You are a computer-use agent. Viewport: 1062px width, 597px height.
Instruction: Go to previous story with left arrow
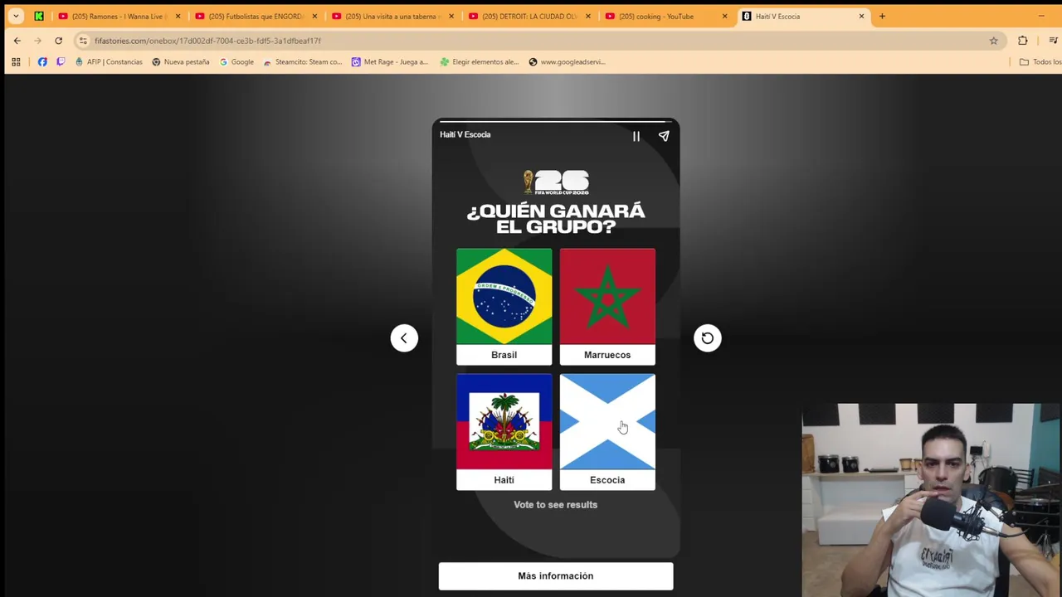click(404, 338)
